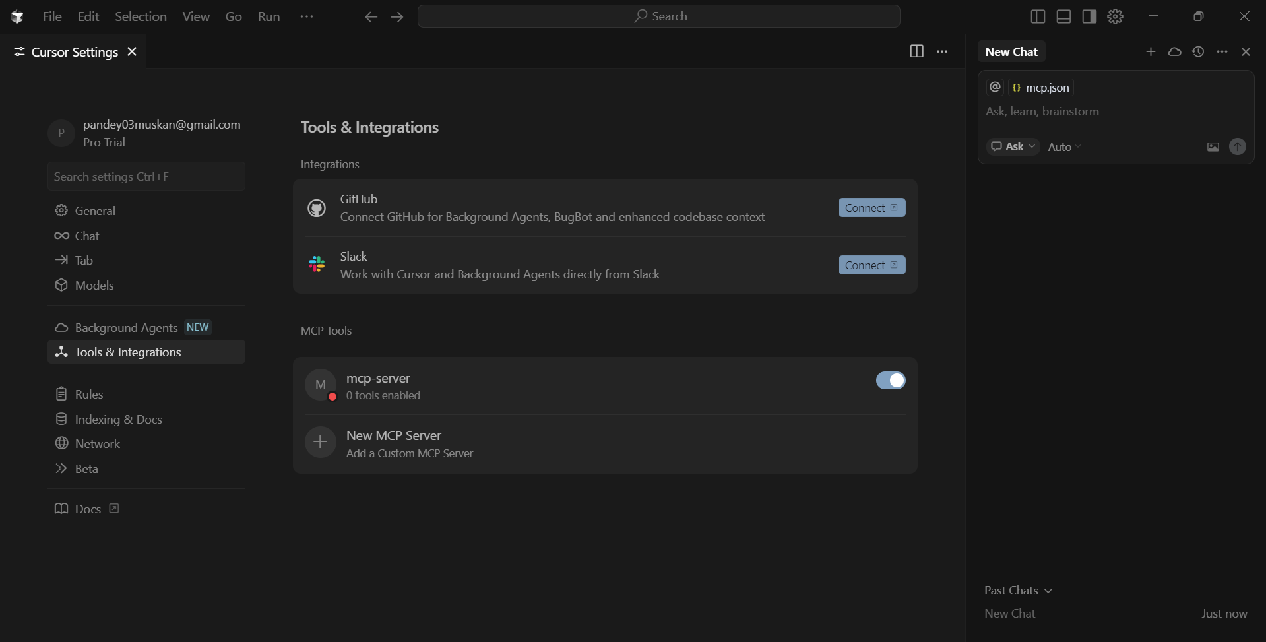Close the chat panel
The image size is (1266, 642).
point(1246,51)
